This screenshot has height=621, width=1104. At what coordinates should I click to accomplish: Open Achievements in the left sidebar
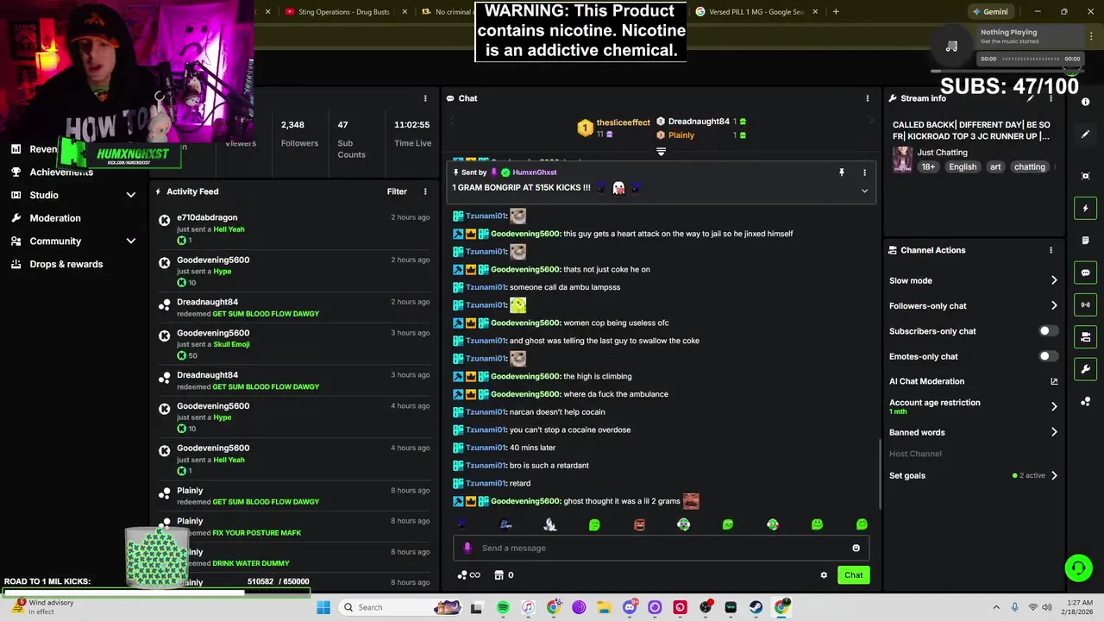[x=61, y=172]
